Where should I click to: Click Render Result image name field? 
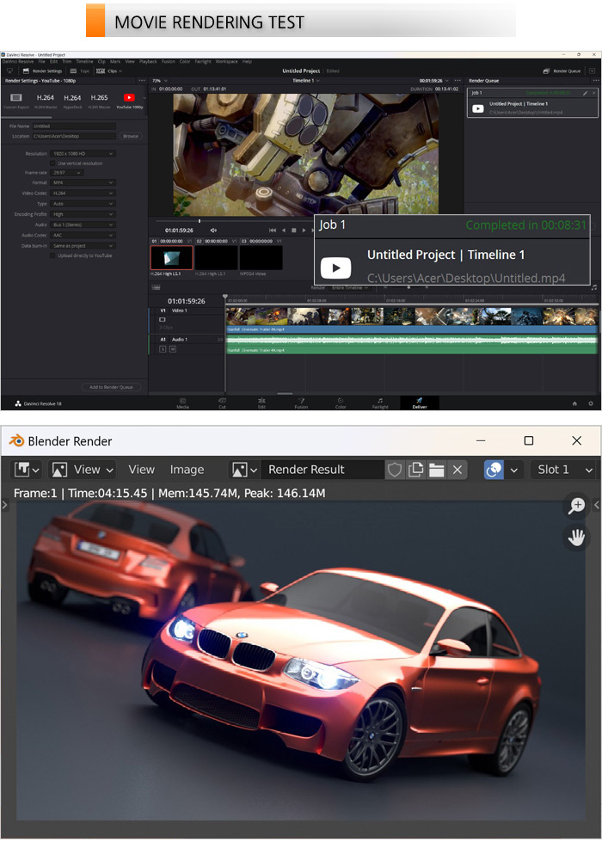[322, 470]
